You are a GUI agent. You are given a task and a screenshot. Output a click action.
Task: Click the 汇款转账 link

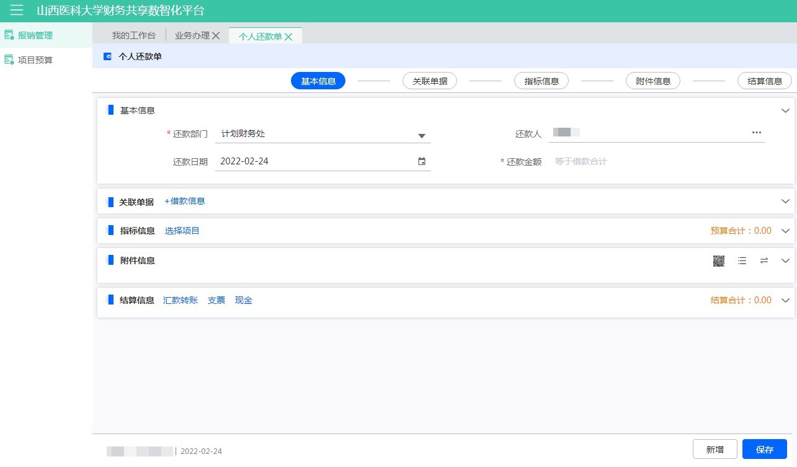tap(180, 300)
